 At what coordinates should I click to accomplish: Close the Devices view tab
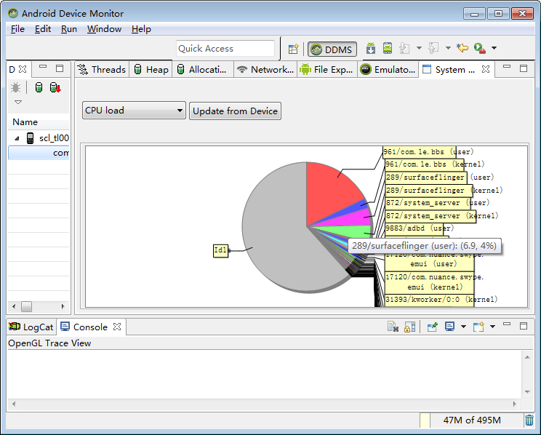[23, 69]
